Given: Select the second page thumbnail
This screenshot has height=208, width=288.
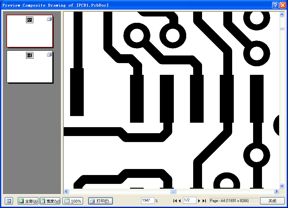Looking at the screenshot, I should click(x=30, y=67).
